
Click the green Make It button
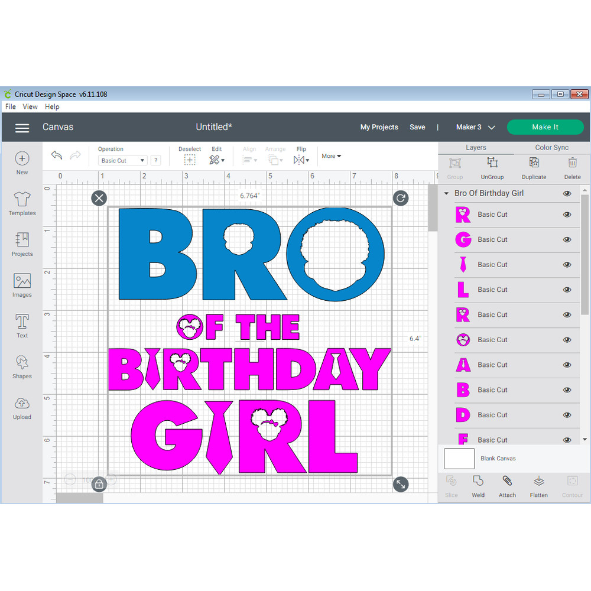pos(545,127)
